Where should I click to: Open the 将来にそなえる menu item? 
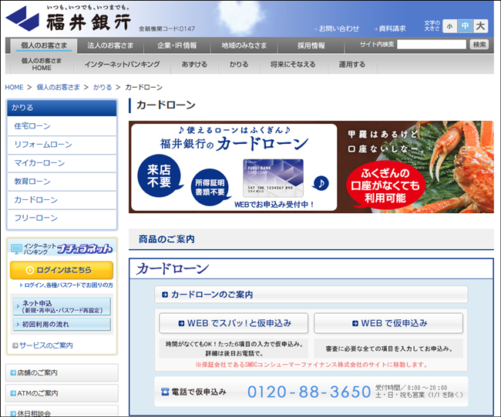(x=293, y=64)
